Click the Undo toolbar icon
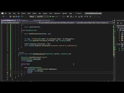Screen dimensions: 124x93 tap(22, 17)
